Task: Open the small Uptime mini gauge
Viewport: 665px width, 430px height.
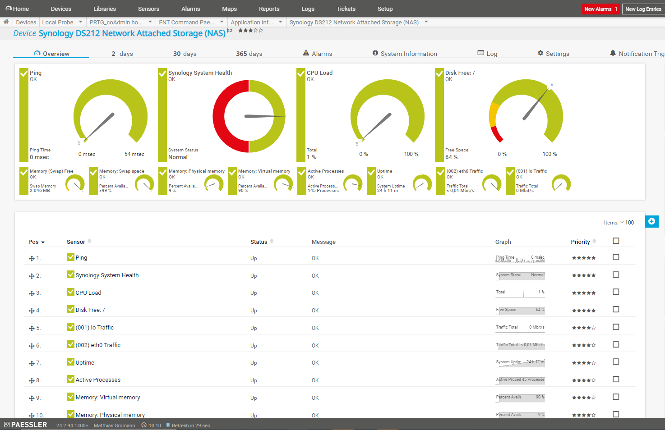Action: tap(400, 181)
